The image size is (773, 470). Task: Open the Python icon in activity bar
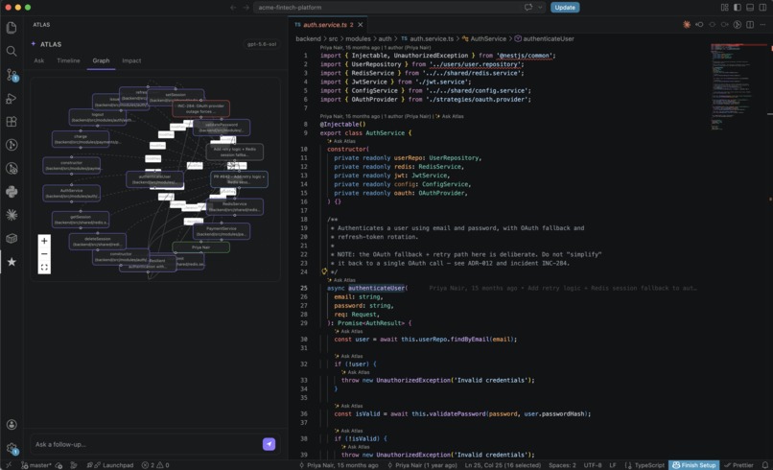pyautogui.click(x=12, y=192)
